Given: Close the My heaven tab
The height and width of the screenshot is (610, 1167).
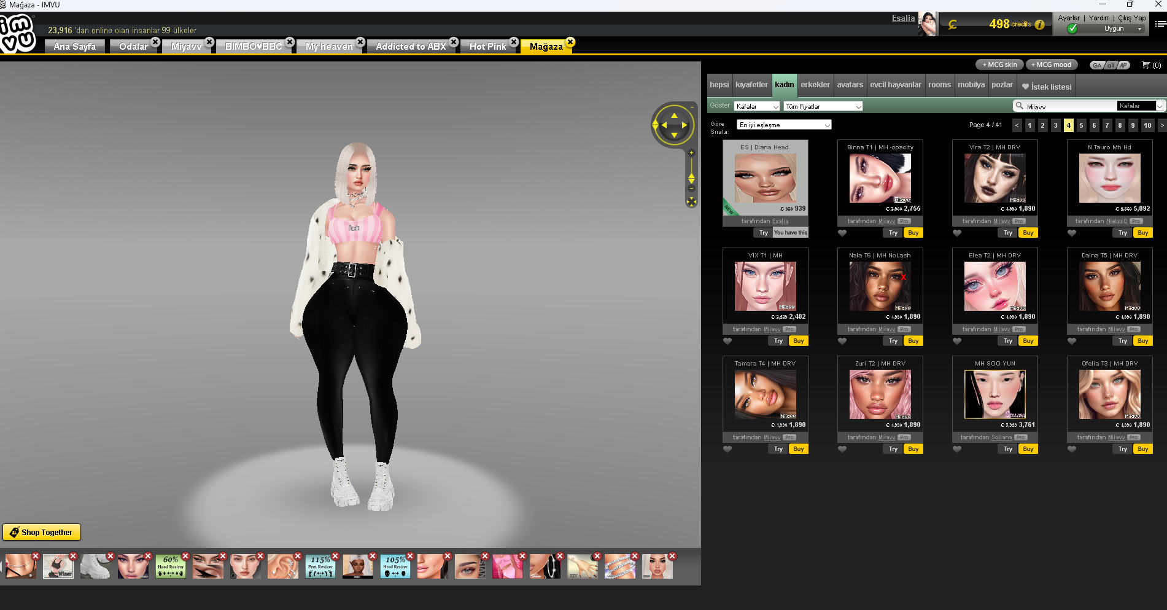Looking at the screenshot, I should point(360,42).
